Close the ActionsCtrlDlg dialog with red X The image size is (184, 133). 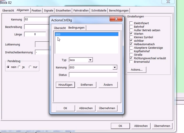(116, 19)
